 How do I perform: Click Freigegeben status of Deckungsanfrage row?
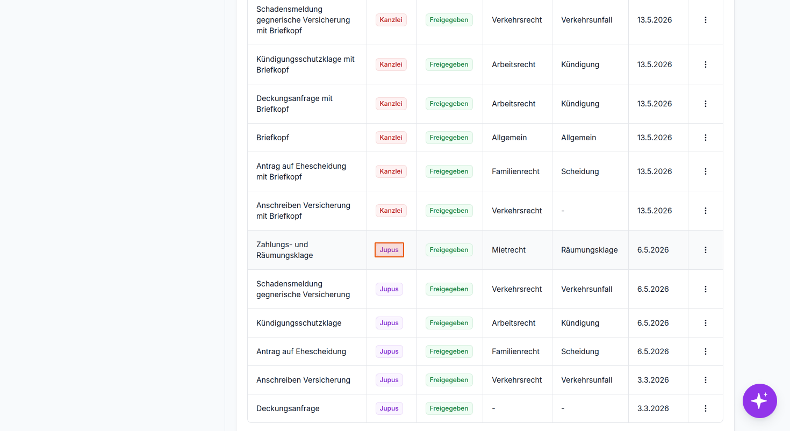coord(449,408)
